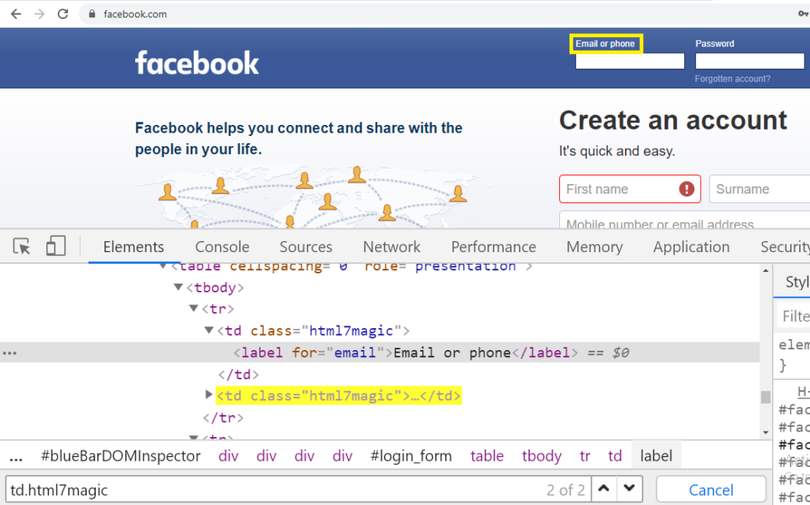Click the Surname field
The image size is (810, 505).
(x=759, y=189)
